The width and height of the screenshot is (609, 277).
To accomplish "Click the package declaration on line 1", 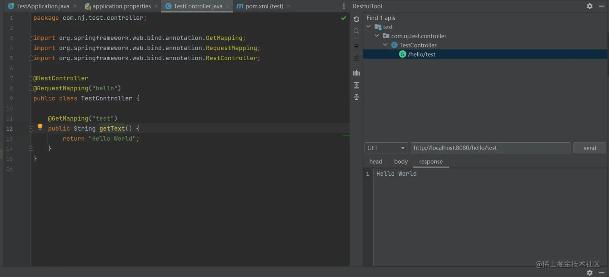I will pos(90,18).
